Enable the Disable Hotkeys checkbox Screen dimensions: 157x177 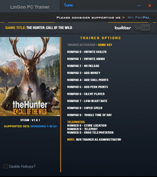(x=5, y=166)
